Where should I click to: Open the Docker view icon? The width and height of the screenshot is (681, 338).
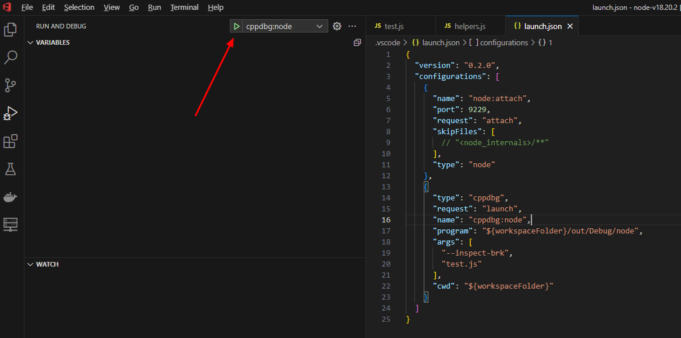coord(10,197)
